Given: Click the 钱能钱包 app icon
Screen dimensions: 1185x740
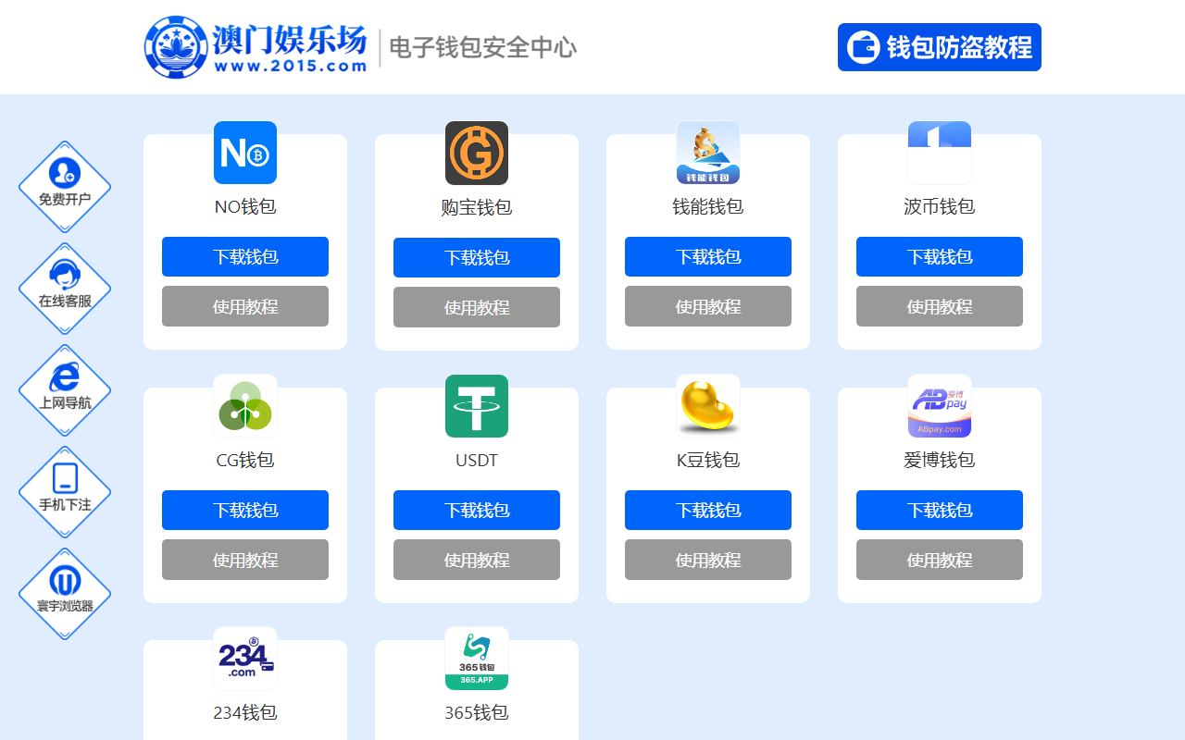Looking at the screenshot, I should [x=708, y=153].
